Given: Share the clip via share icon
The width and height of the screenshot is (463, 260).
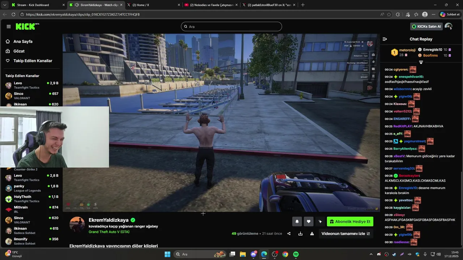Looking at the screenshot, I should pyautogui.click(x=289, y=234).
